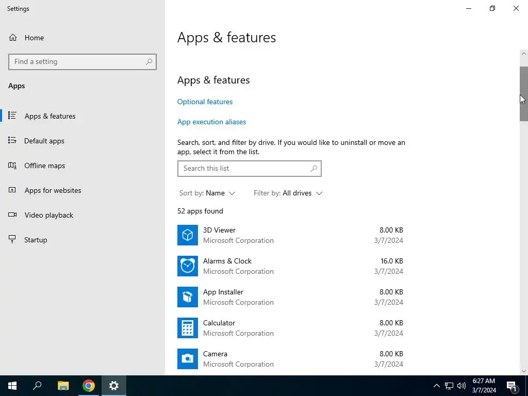Open the App execution aliases link

(x=211, y=122)
